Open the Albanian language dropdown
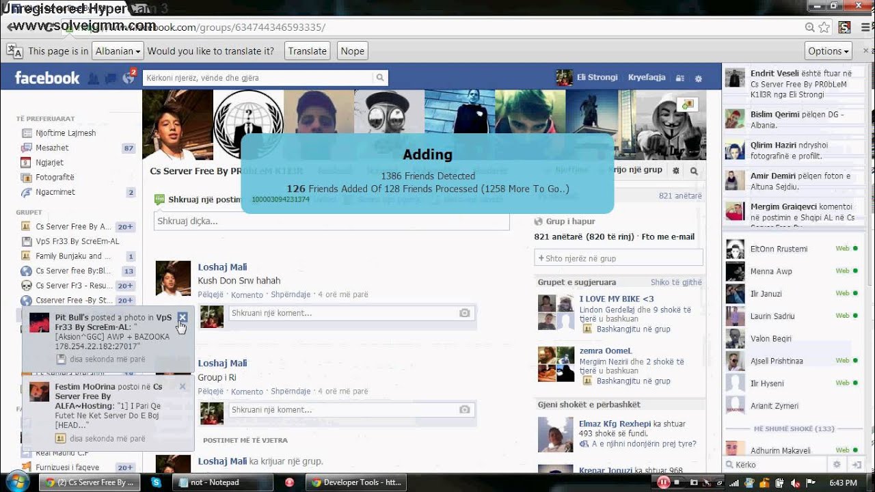Image resolution: width=875 pixels, height=492 pixels. click(x=119, y=51)
